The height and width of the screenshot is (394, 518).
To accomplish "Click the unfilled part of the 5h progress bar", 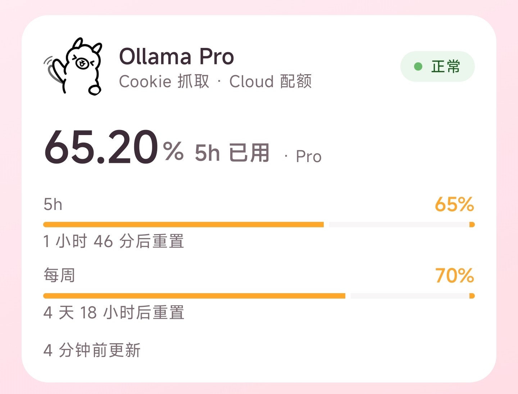I will pyautogui.click(x=399, y=225).
